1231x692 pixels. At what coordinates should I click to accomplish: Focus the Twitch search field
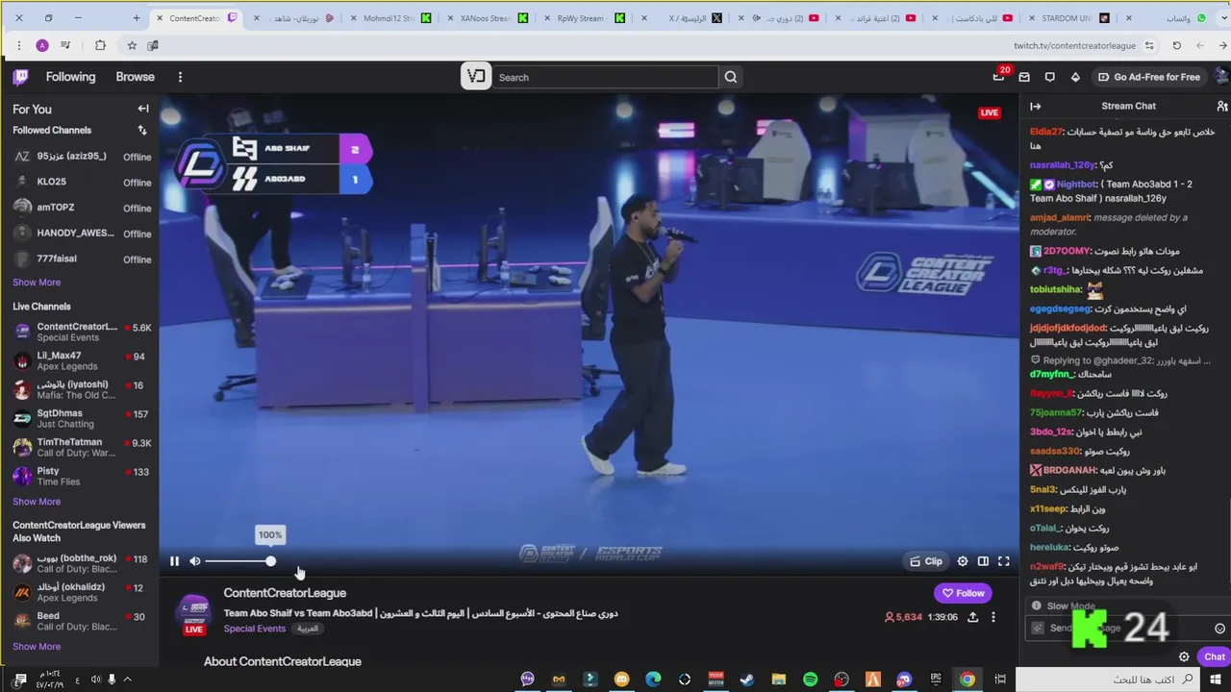[606, 77]
